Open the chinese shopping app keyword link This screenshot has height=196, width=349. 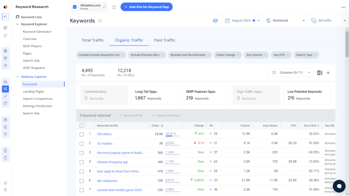tap(112, 162)
